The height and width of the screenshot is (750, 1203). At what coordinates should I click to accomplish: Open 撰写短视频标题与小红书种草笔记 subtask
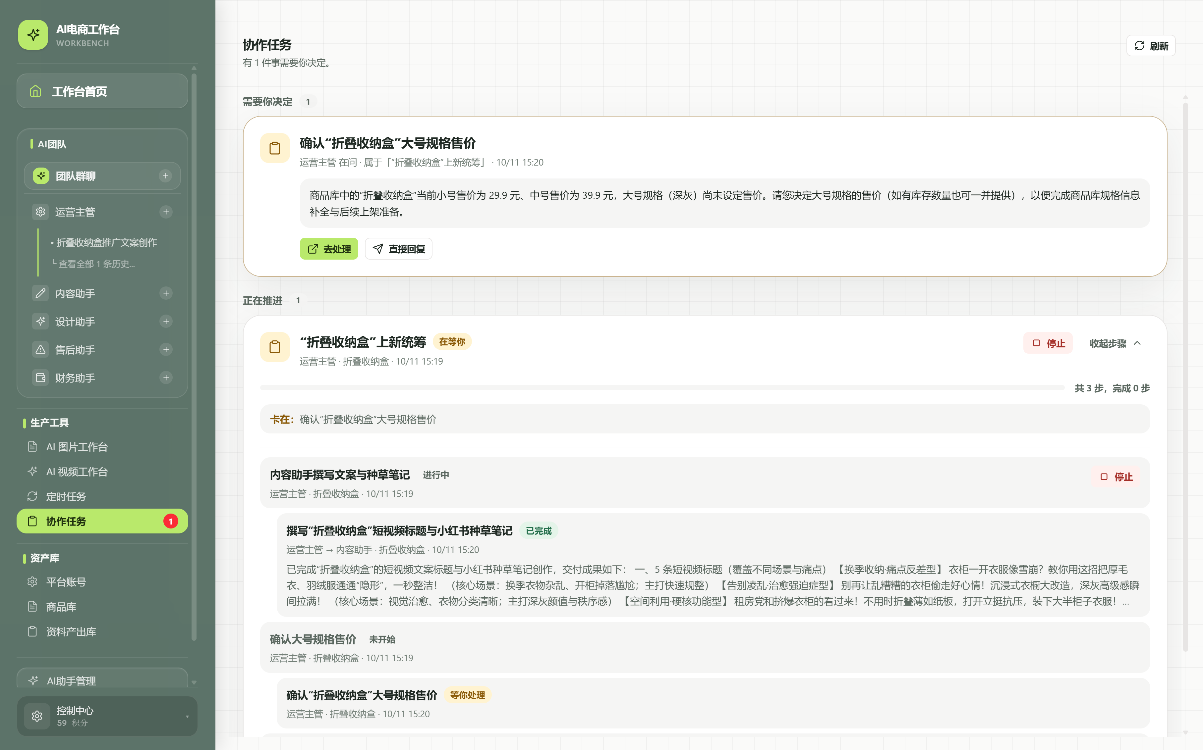click(x=713, y=565)
